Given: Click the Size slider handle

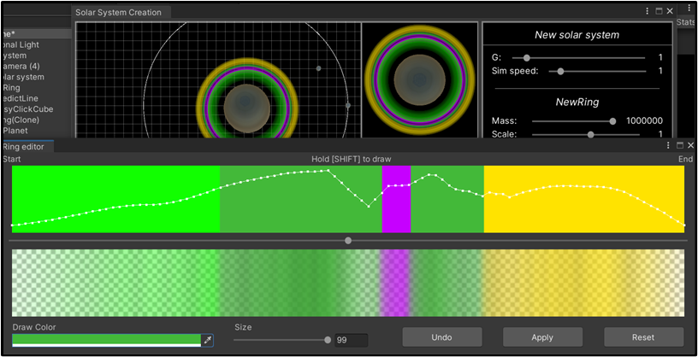Looking at the screenshot, I should pyautogui.click(x=327, y=340).
